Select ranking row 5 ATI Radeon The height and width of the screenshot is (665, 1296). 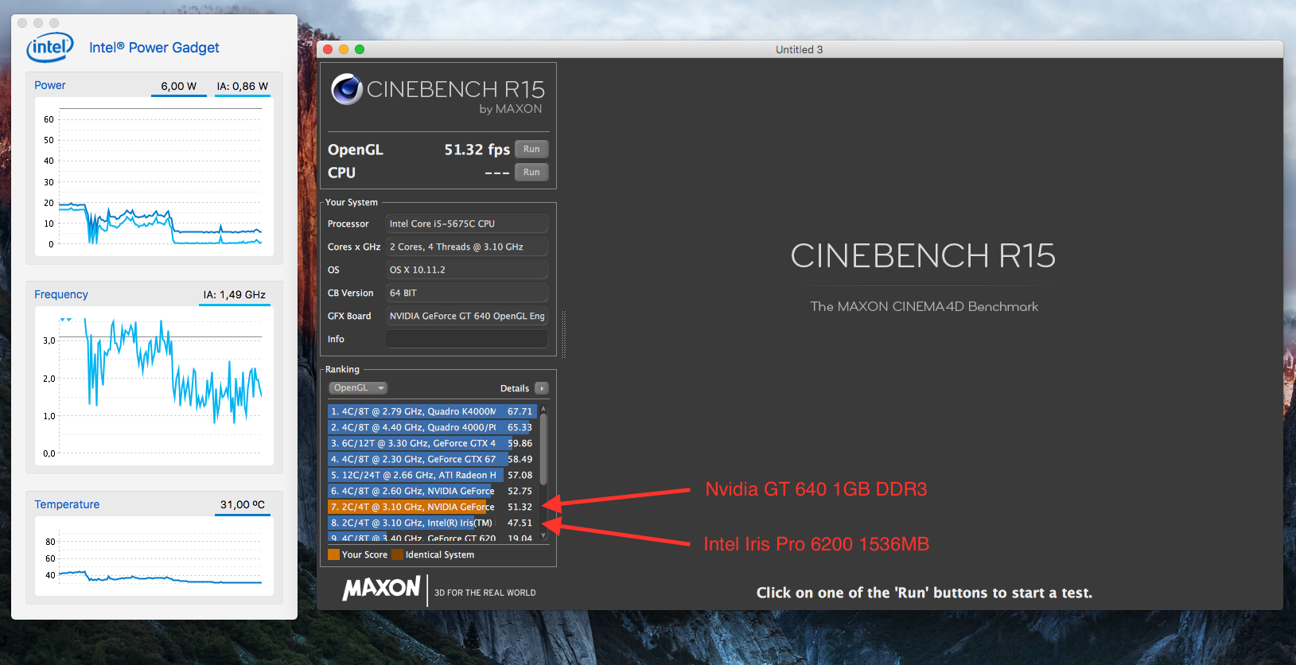point(432,475)
